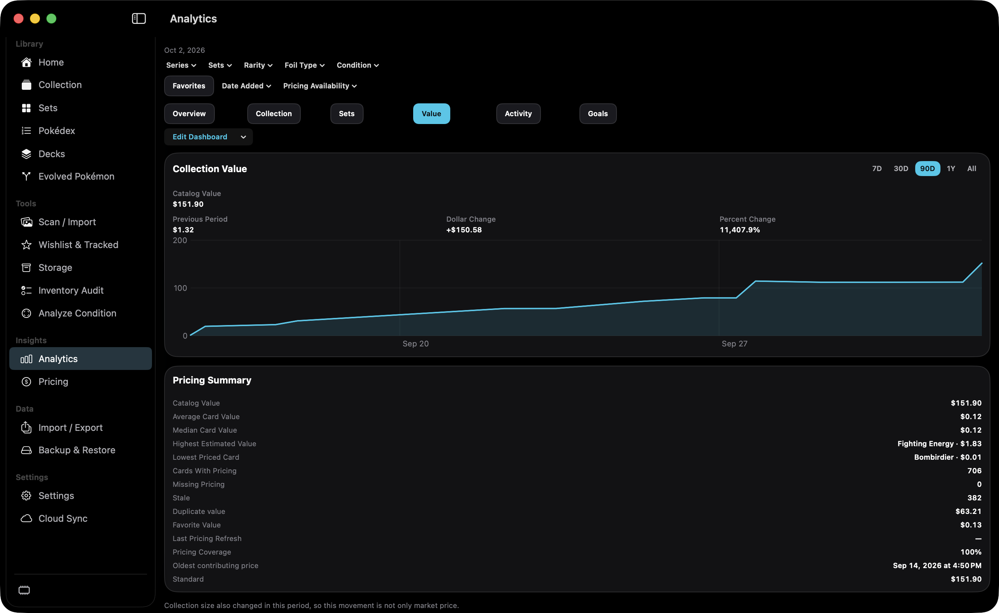Select the All time range

point(972,169)
